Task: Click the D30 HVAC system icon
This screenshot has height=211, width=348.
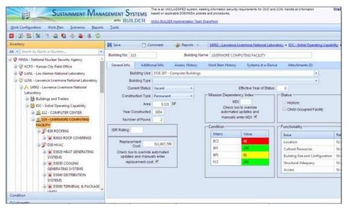Action: (x=44, y=145)
